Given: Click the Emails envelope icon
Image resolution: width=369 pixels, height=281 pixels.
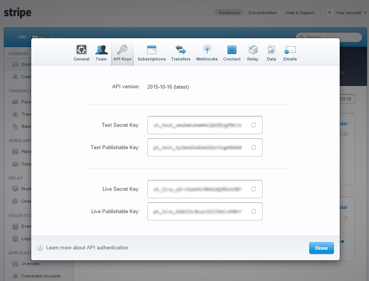Looking at the screenshot, I should point(290,50).
